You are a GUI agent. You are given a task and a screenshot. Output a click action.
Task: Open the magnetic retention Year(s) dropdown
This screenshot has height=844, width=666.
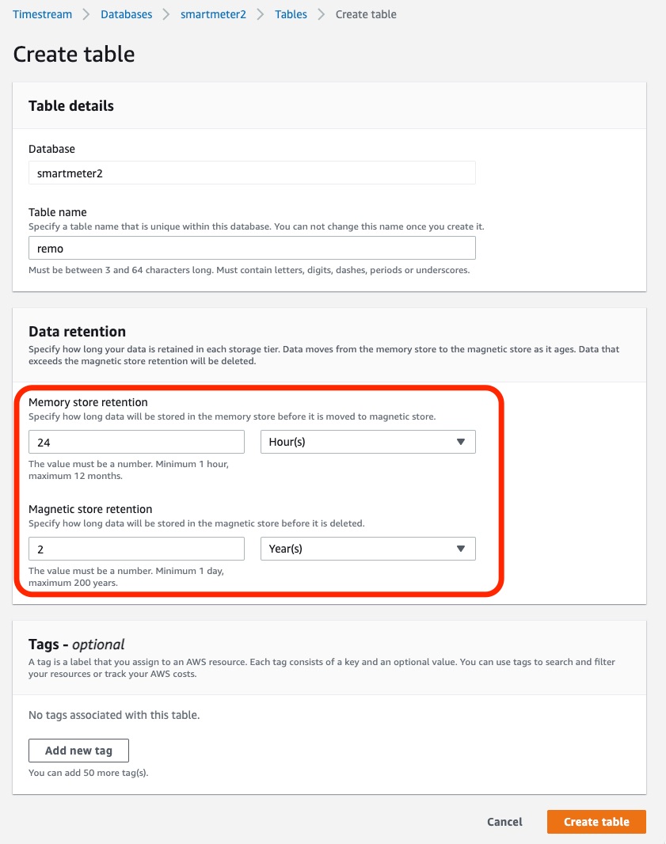click(367, 548)
